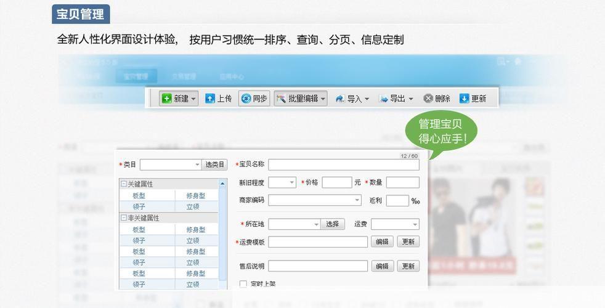
Task: Click the blue download icon beside the toolbar's 更新 label
Action: click(464, 99)
